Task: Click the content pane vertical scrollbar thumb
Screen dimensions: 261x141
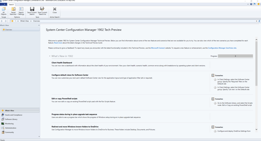Action: coord(256,64)
